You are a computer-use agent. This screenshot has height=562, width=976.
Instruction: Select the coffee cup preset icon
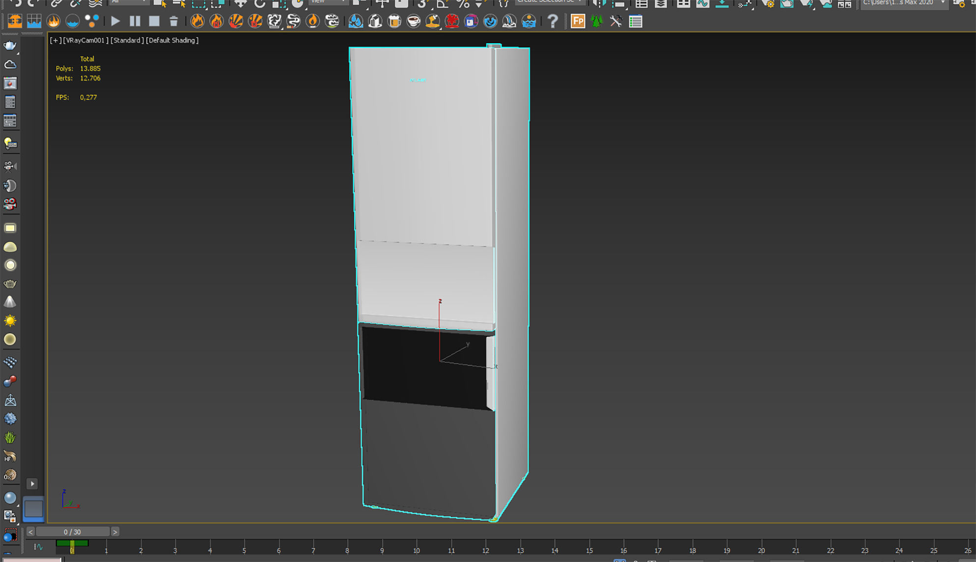(x=414, y=21)
